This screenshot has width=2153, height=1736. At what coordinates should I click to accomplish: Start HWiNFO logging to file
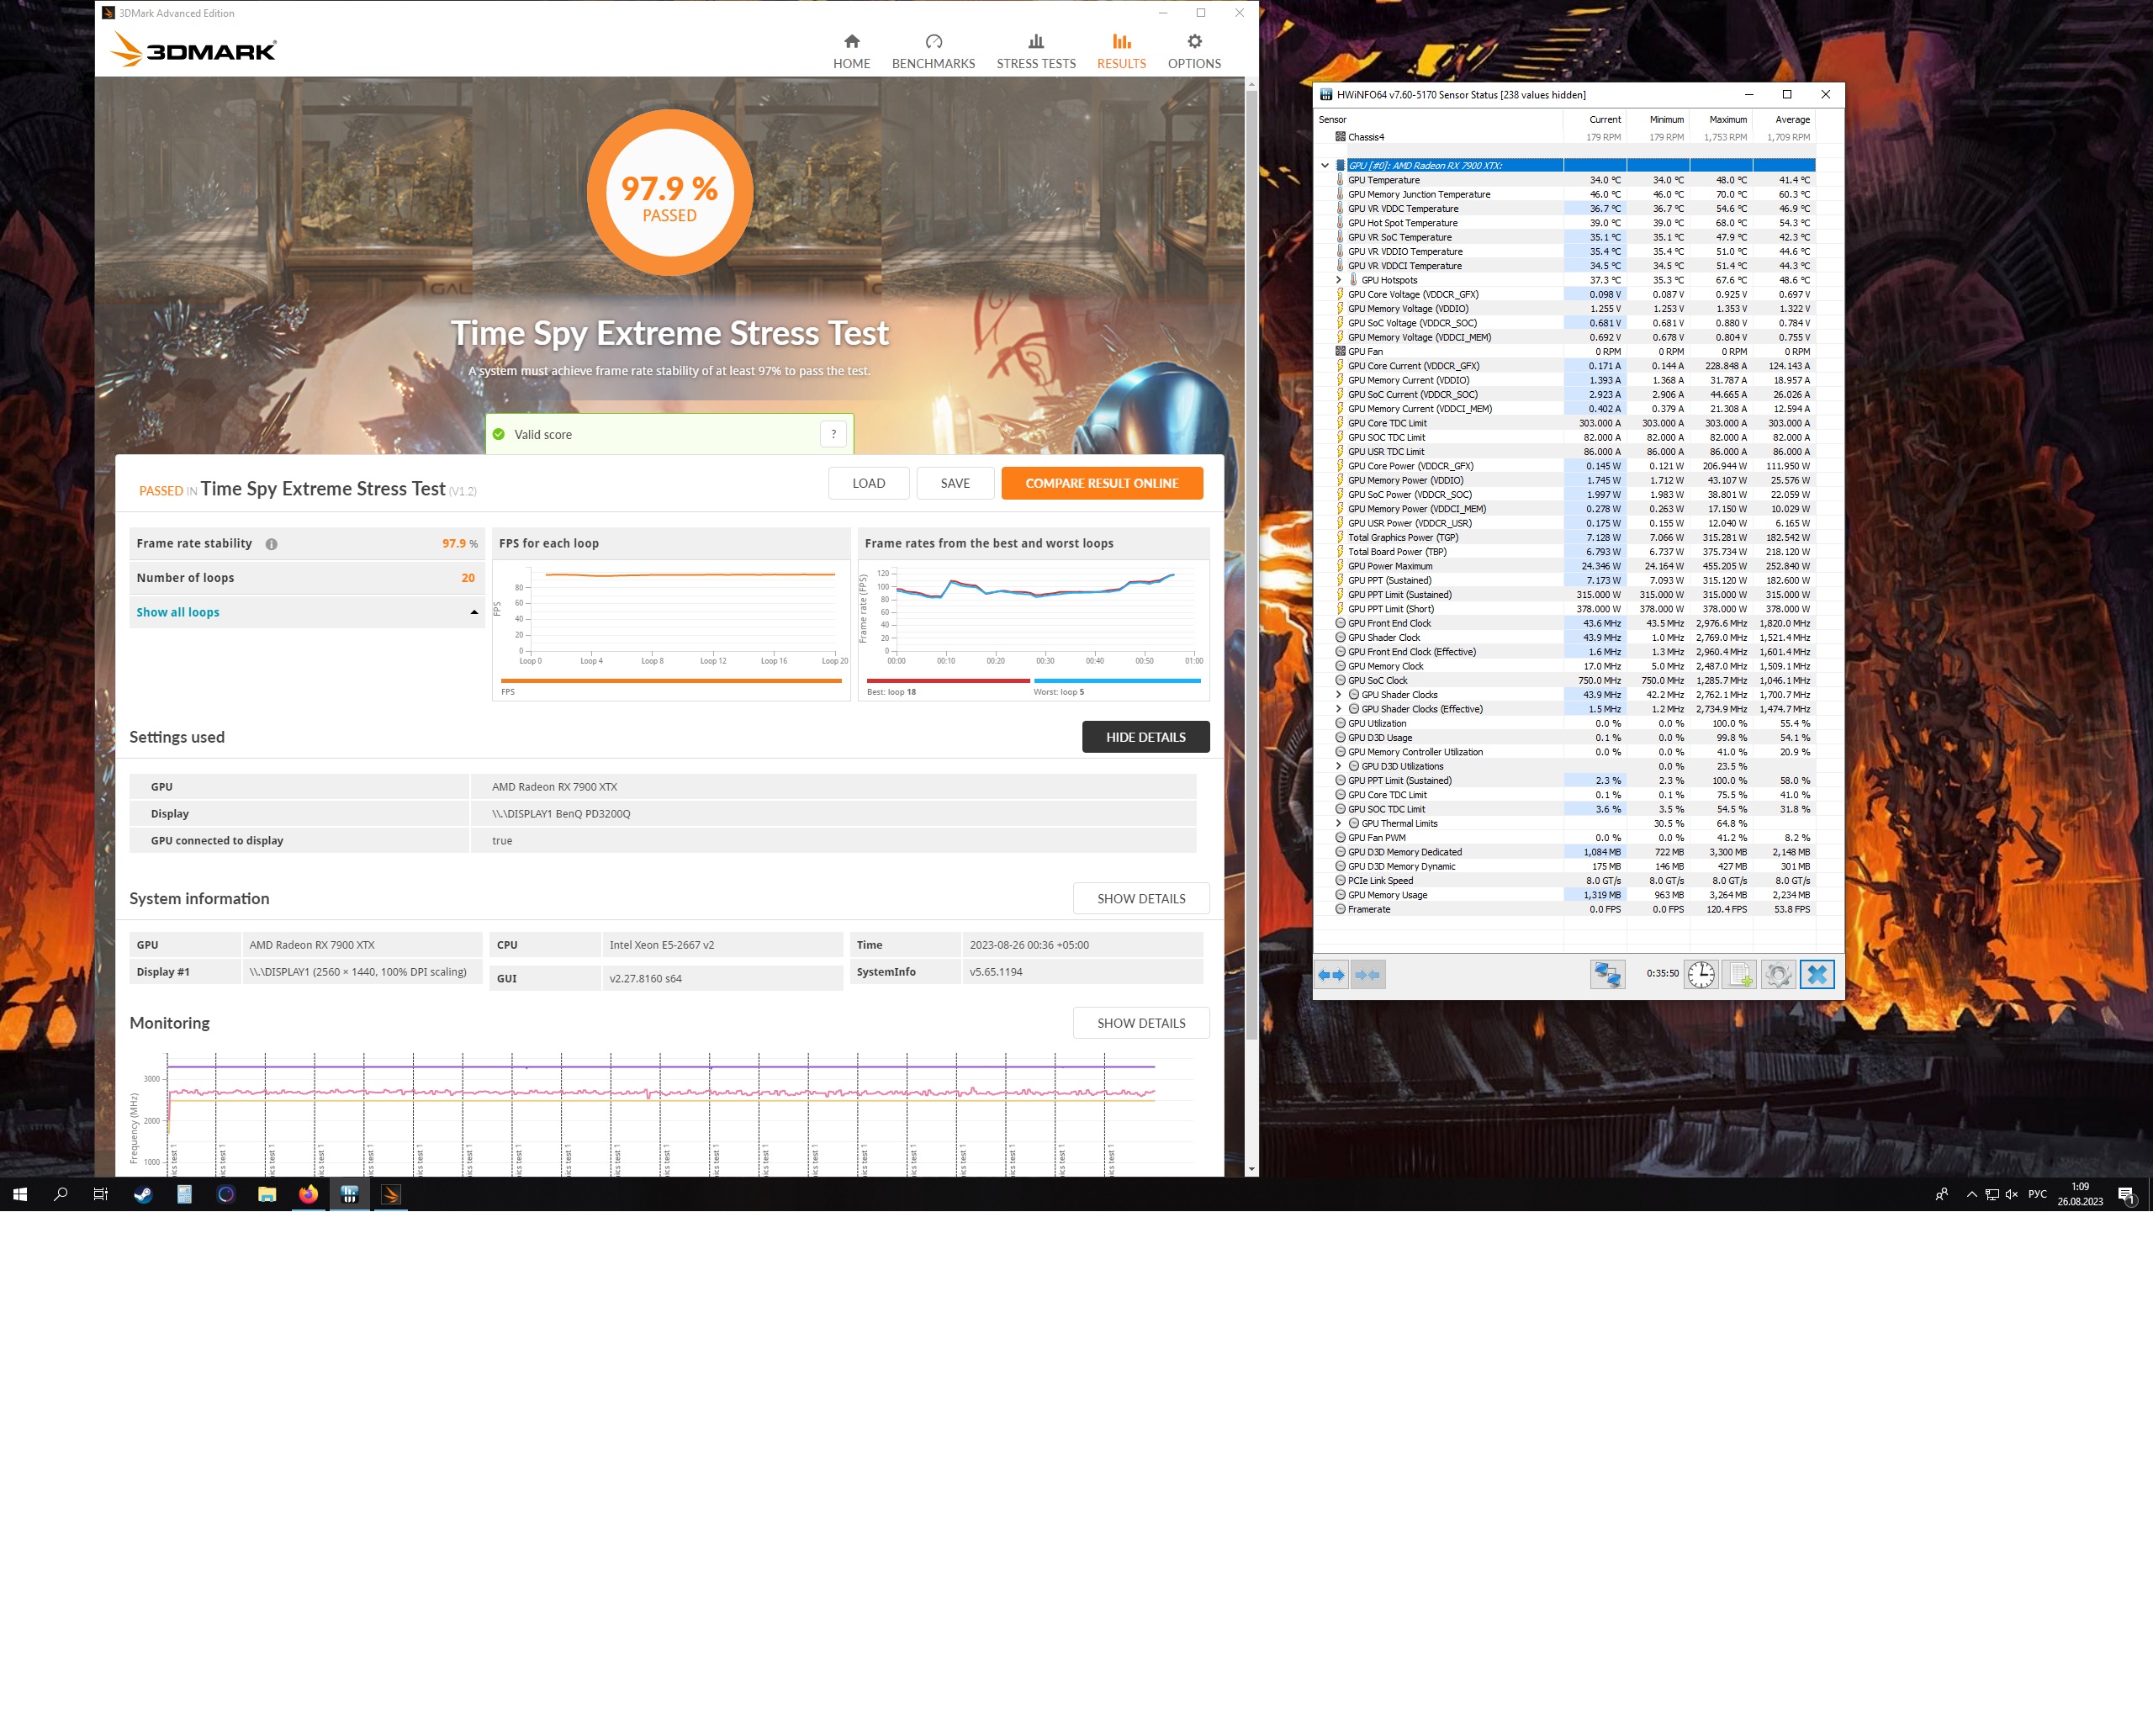(x=1740, y=975)
